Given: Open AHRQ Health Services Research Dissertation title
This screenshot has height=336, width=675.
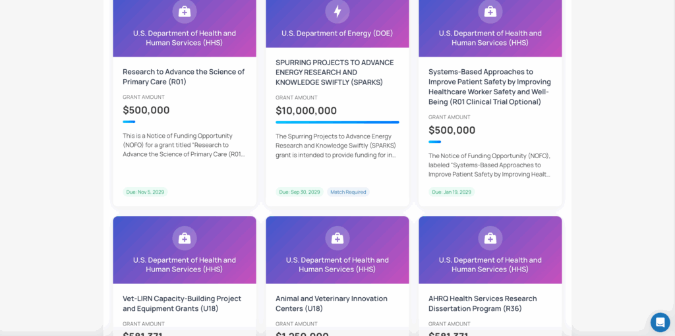Looking at the screenshot, I should 483,303.
